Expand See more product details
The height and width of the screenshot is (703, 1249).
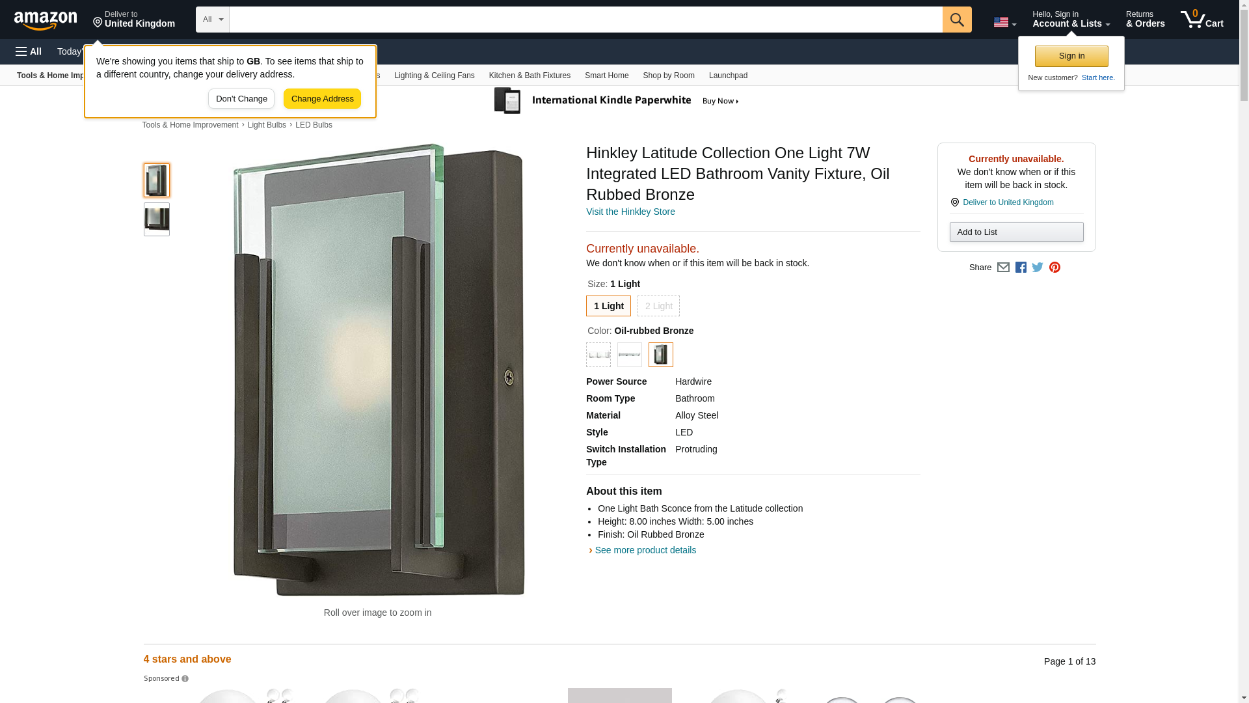click(645, 550)
